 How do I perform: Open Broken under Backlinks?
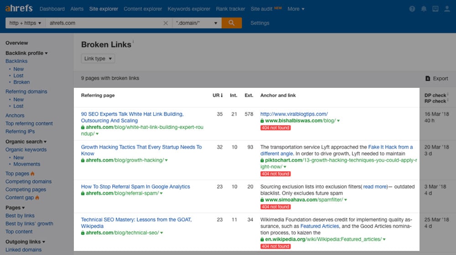(21, 82)
